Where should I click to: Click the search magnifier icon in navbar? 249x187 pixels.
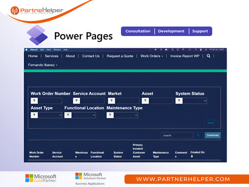(208, 56)
